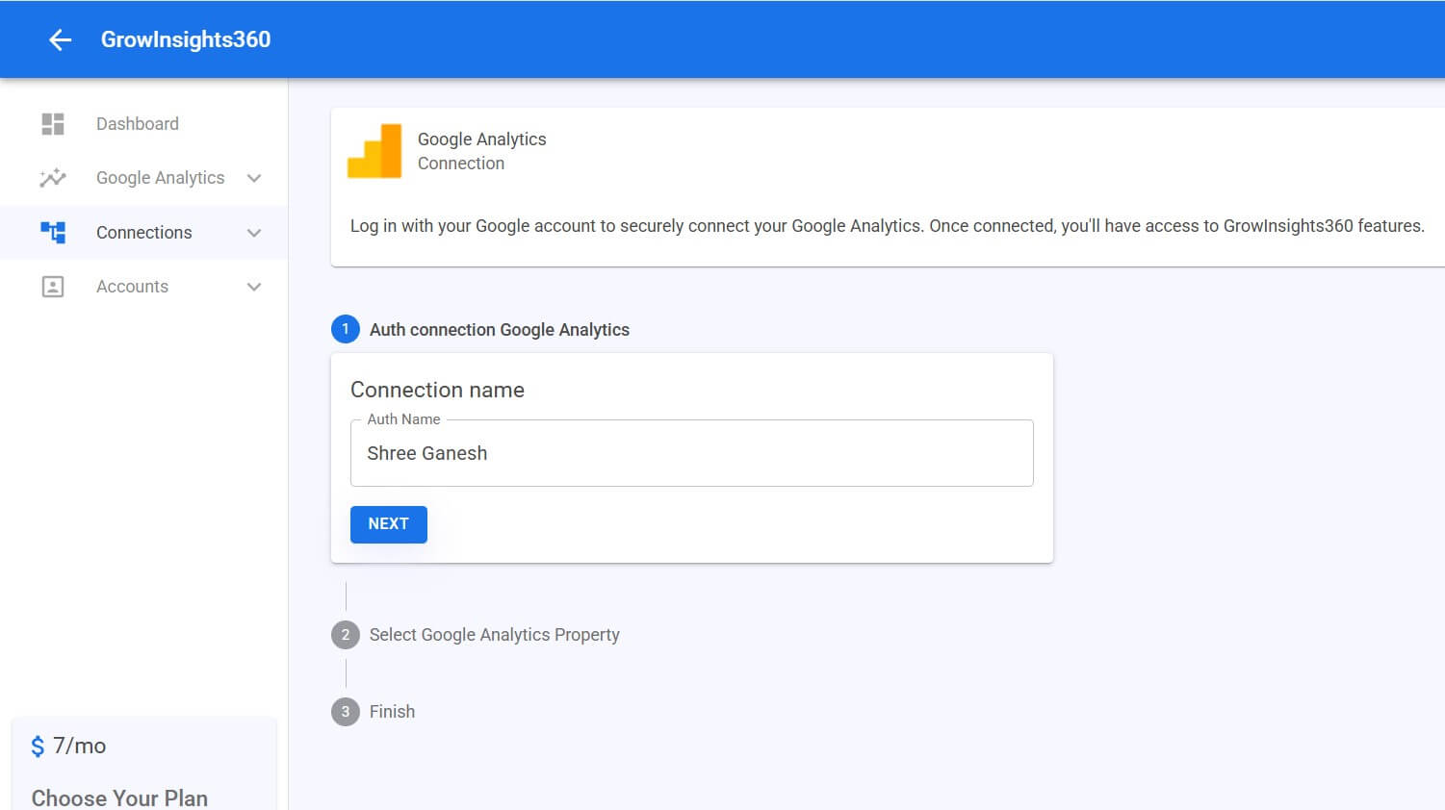Click the back arrow in the header
Image resolution: width=1445 pixels, height=810 pixels.
61,39
